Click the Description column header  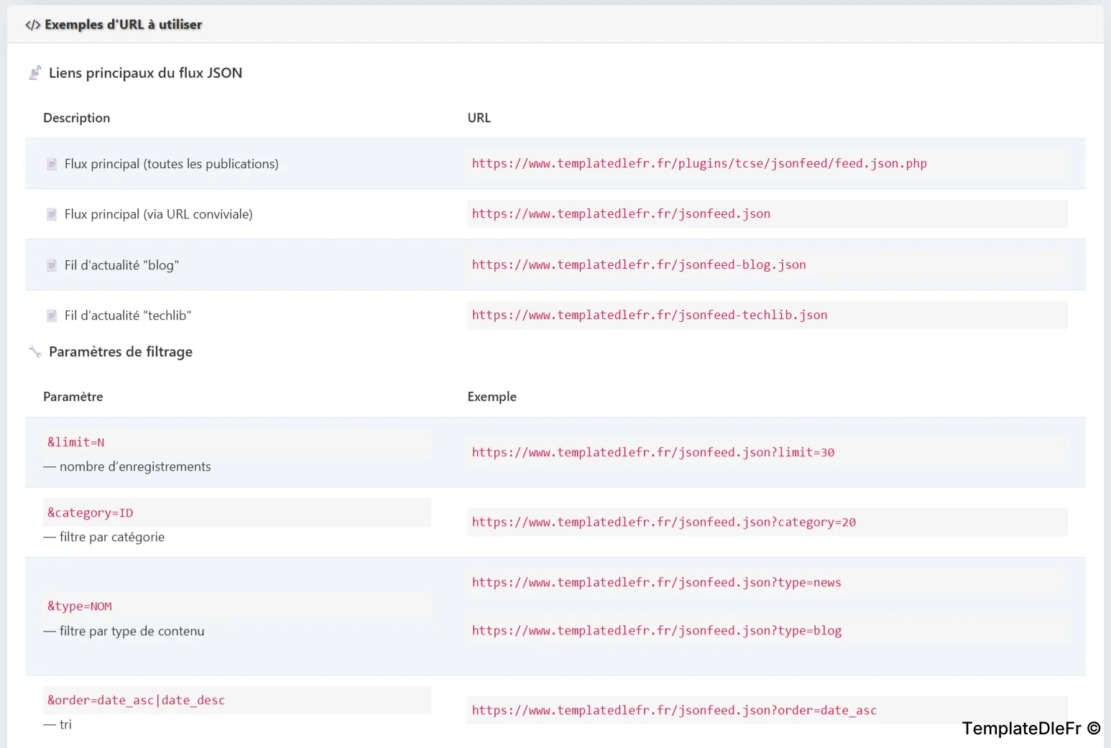(x=77, y=118)
